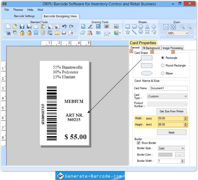Fit card to window zoom icon

(x=173, y=27)
